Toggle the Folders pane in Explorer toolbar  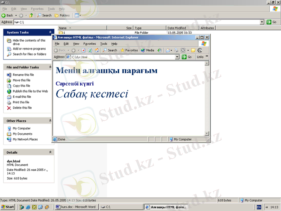[x=62, y=15]
